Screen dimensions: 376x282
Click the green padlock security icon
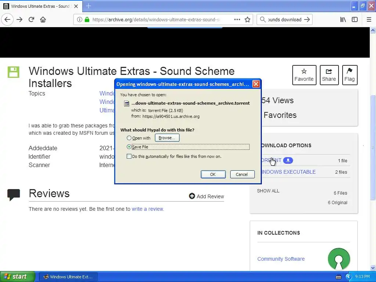(87, 19)
